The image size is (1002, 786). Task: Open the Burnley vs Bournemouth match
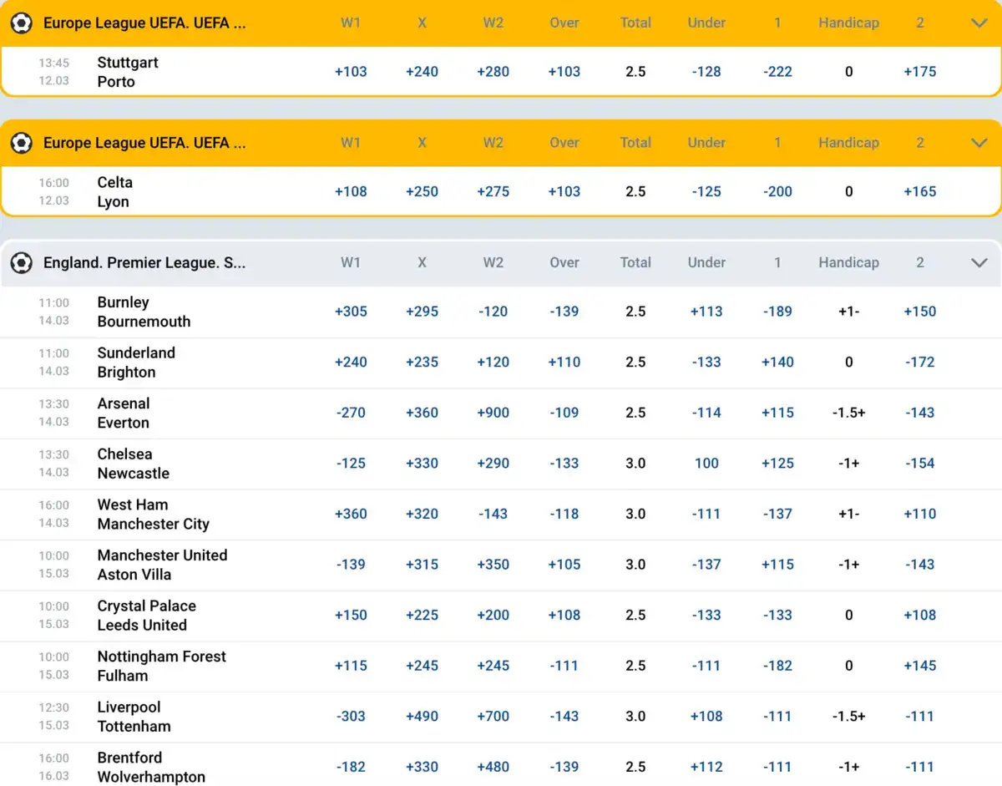coord(144,312)
